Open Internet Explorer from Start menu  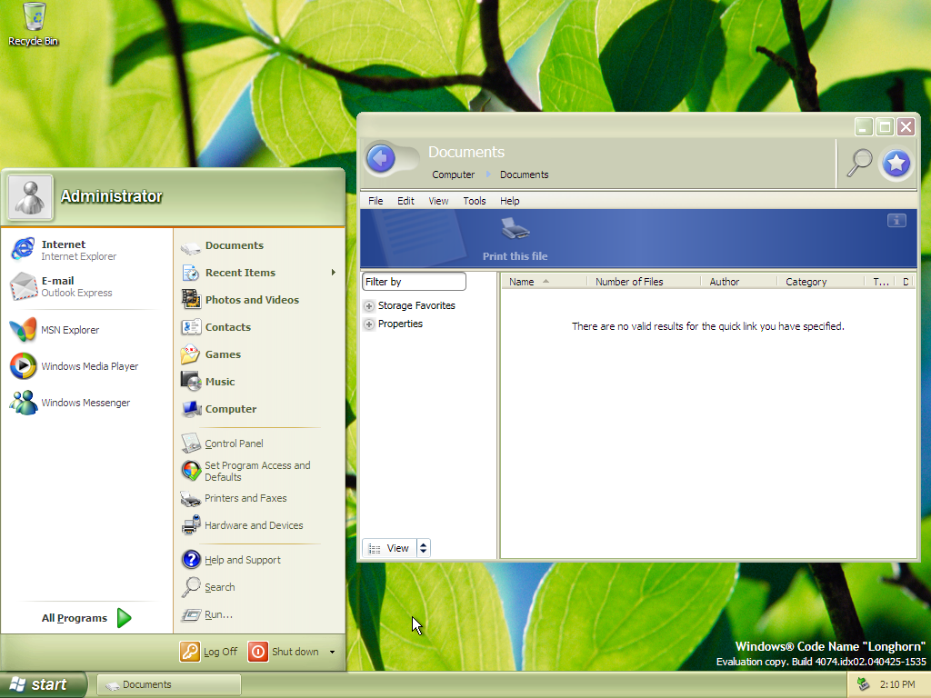(x=64, y=250)
